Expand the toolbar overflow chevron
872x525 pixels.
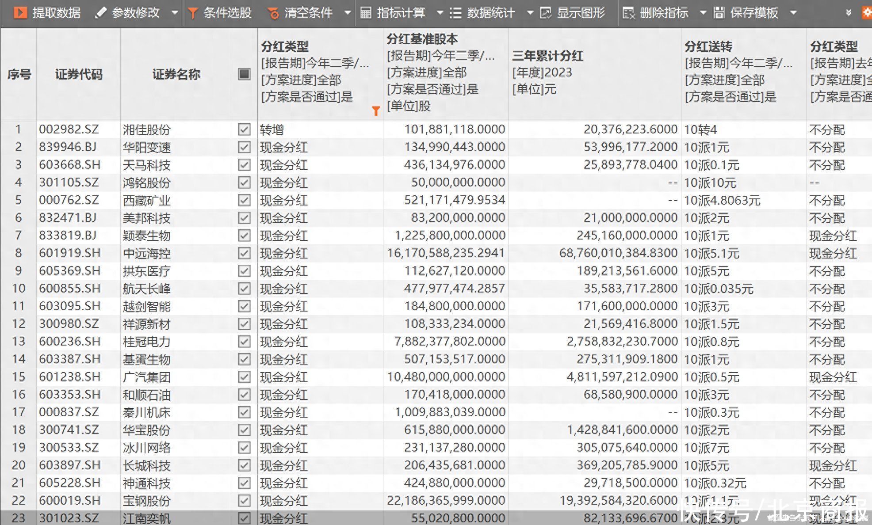(848, 13)
